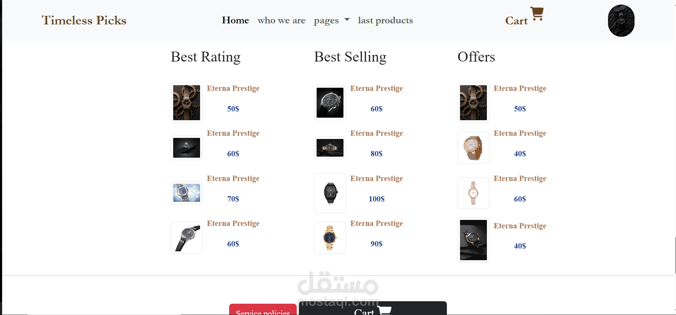Open the Cart text link in header

click(x=516, y=21)
